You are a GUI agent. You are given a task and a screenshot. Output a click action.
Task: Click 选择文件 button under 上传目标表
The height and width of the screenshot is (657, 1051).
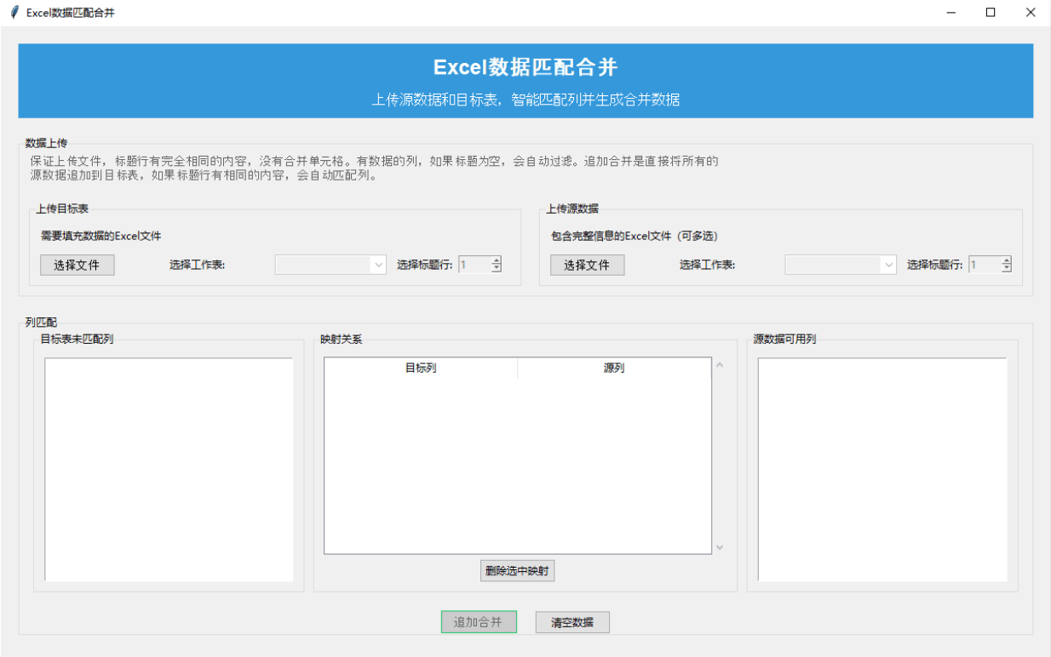click(77, 265)
